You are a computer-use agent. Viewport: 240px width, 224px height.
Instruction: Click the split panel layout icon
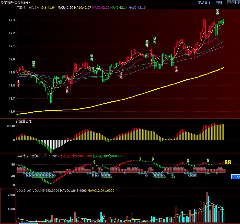coord(237,2)
